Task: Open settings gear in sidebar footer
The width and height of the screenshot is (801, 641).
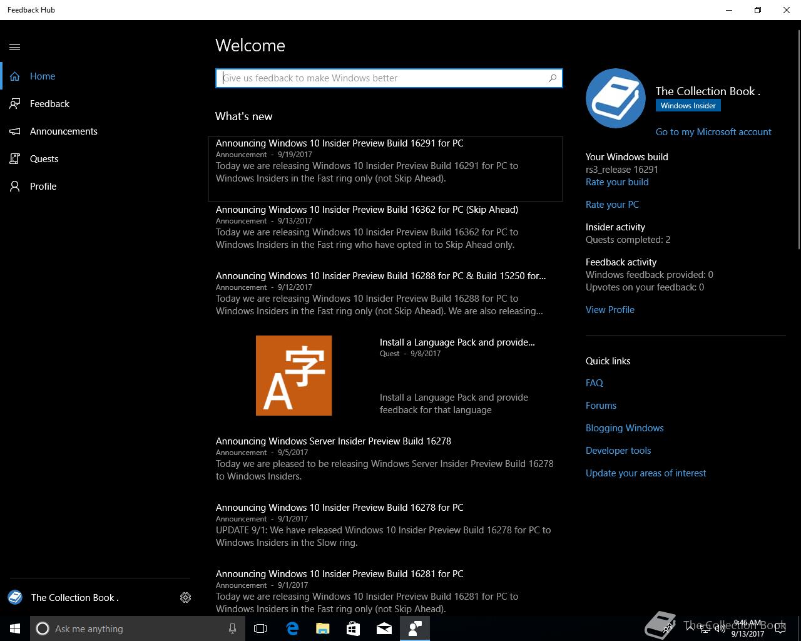Action: pos(185,598)
